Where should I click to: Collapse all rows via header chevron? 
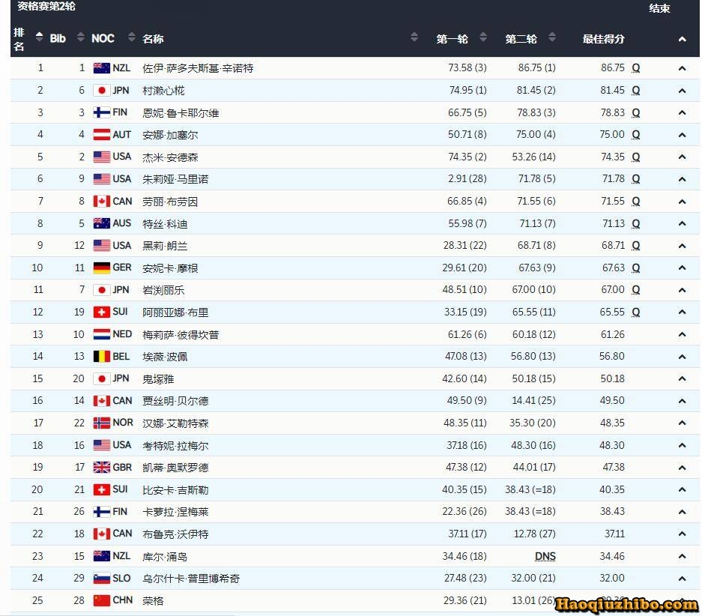(x=682, y=40)
